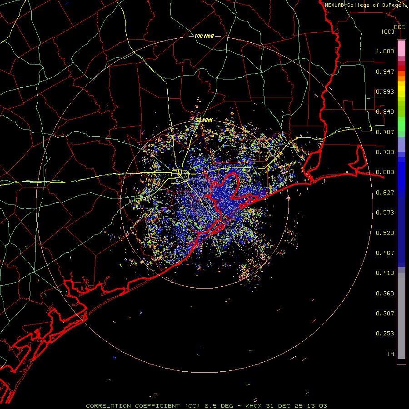Select the 0.467 color bar value

tap(385, 253)
